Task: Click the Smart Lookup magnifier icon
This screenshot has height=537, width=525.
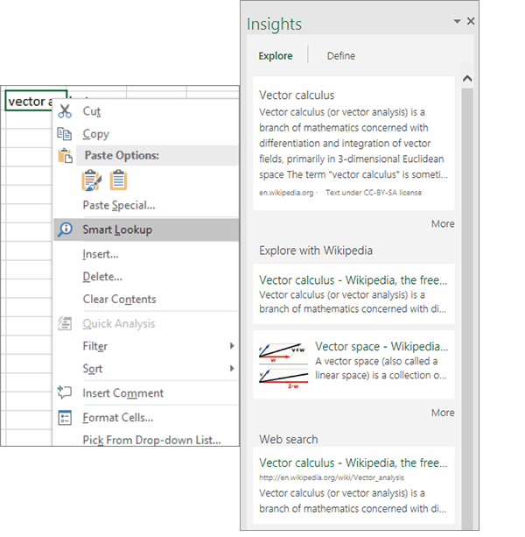Action: click(x=65, y=230)
